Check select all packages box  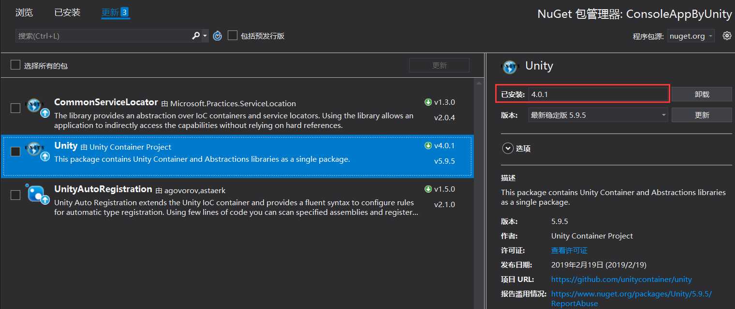click(x=15, y=65)
